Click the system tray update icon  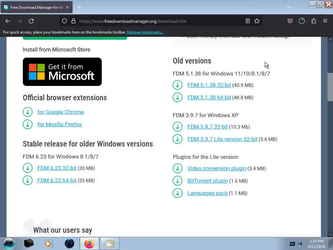[300, 244]
